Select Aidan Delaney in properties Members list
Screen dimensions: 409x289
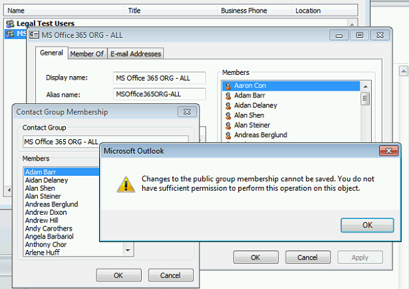click(291, 105)
